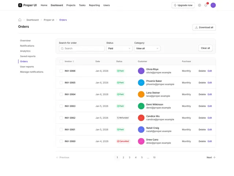
Task: Click the home breadcrumb icon
Action: pos(20,20)
